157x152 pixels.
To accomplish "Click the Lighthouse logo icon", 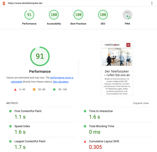I will pyautogui.click(x=4, y=3).
